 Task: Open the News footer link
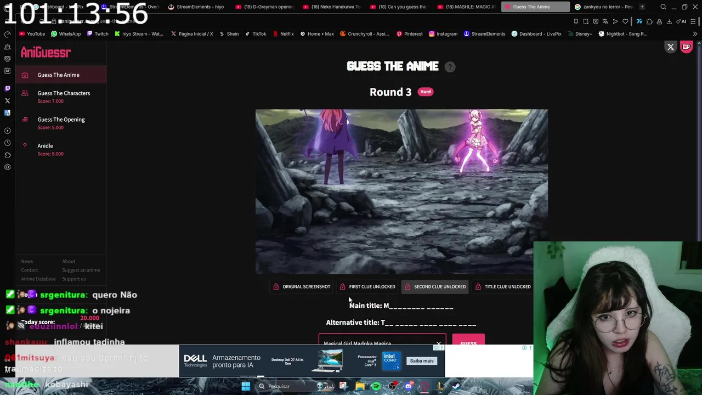tap(27, 261)
